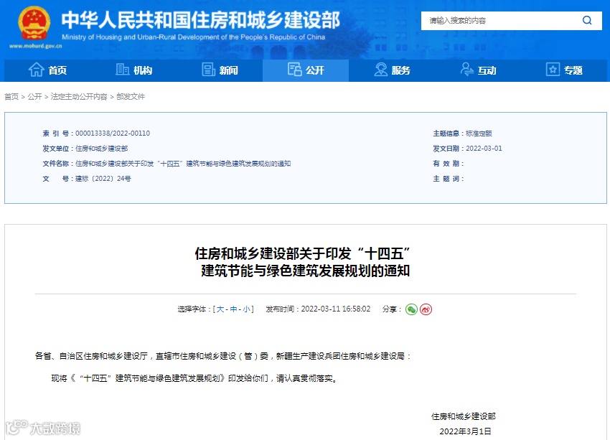
Task: Click the signature 住房和城乡建设部 at the bottom
Action: (x=464, y=416)
